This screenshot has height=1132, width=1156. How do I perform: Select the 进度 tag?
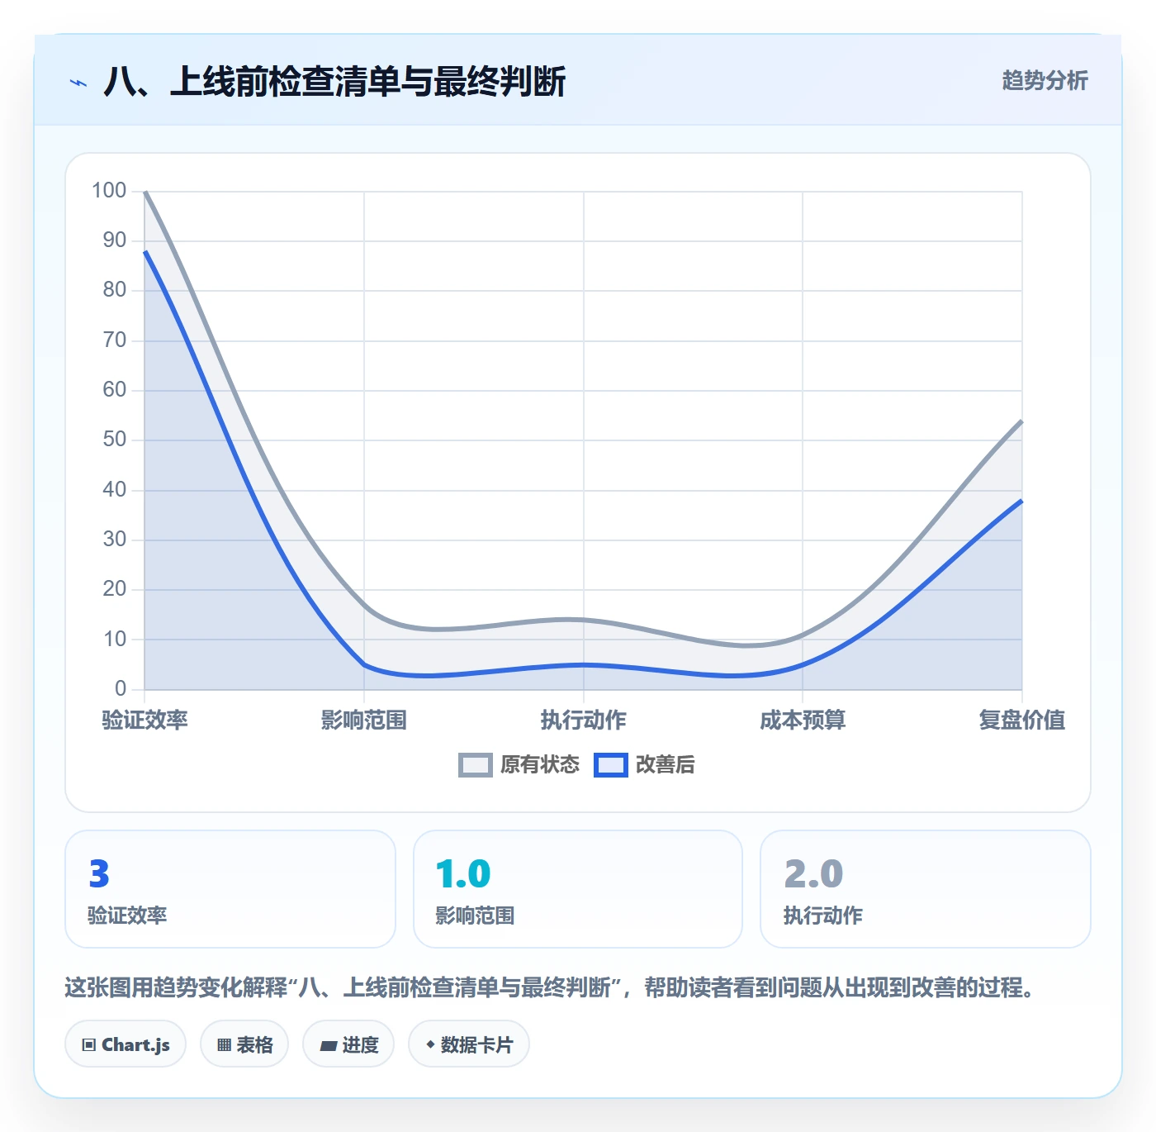point(348,1044)
